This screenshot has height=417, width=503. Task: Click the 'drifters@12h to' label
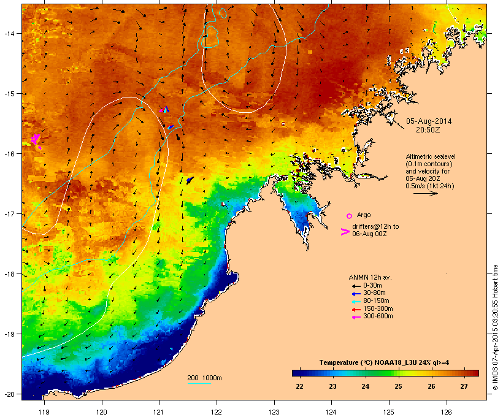click(375, 226)
